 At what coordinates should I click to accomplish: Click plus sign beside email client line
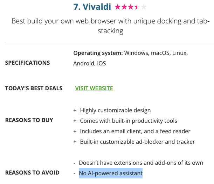(75, 132)
